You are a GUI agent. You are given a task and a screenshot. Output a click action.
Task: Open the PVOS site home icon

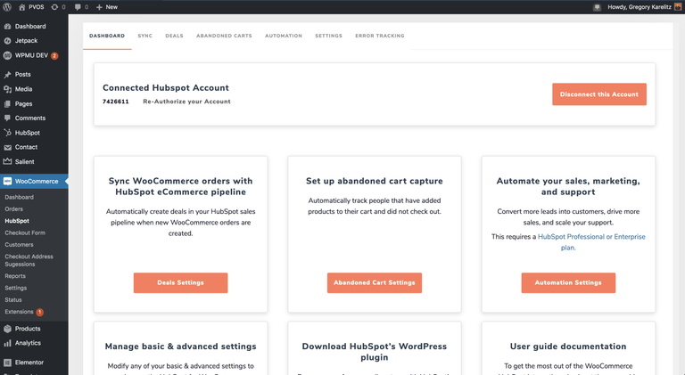click(21, 7)
